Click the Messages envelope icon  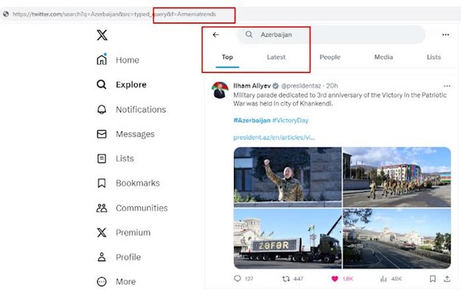102,134
